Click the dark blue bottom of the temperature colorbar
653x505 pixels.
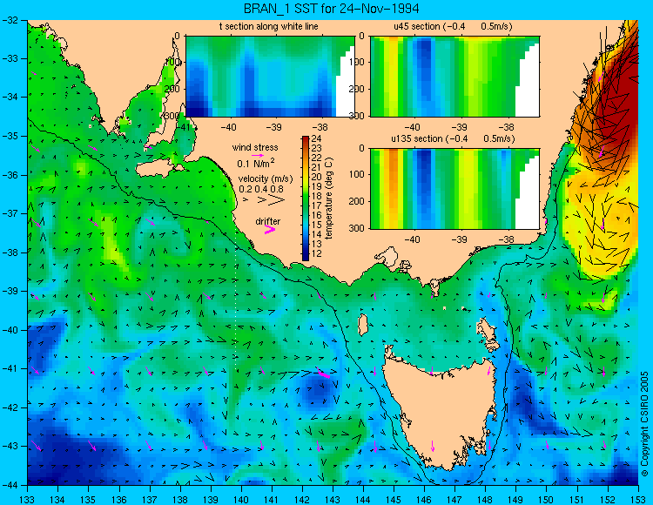(306, 257)
